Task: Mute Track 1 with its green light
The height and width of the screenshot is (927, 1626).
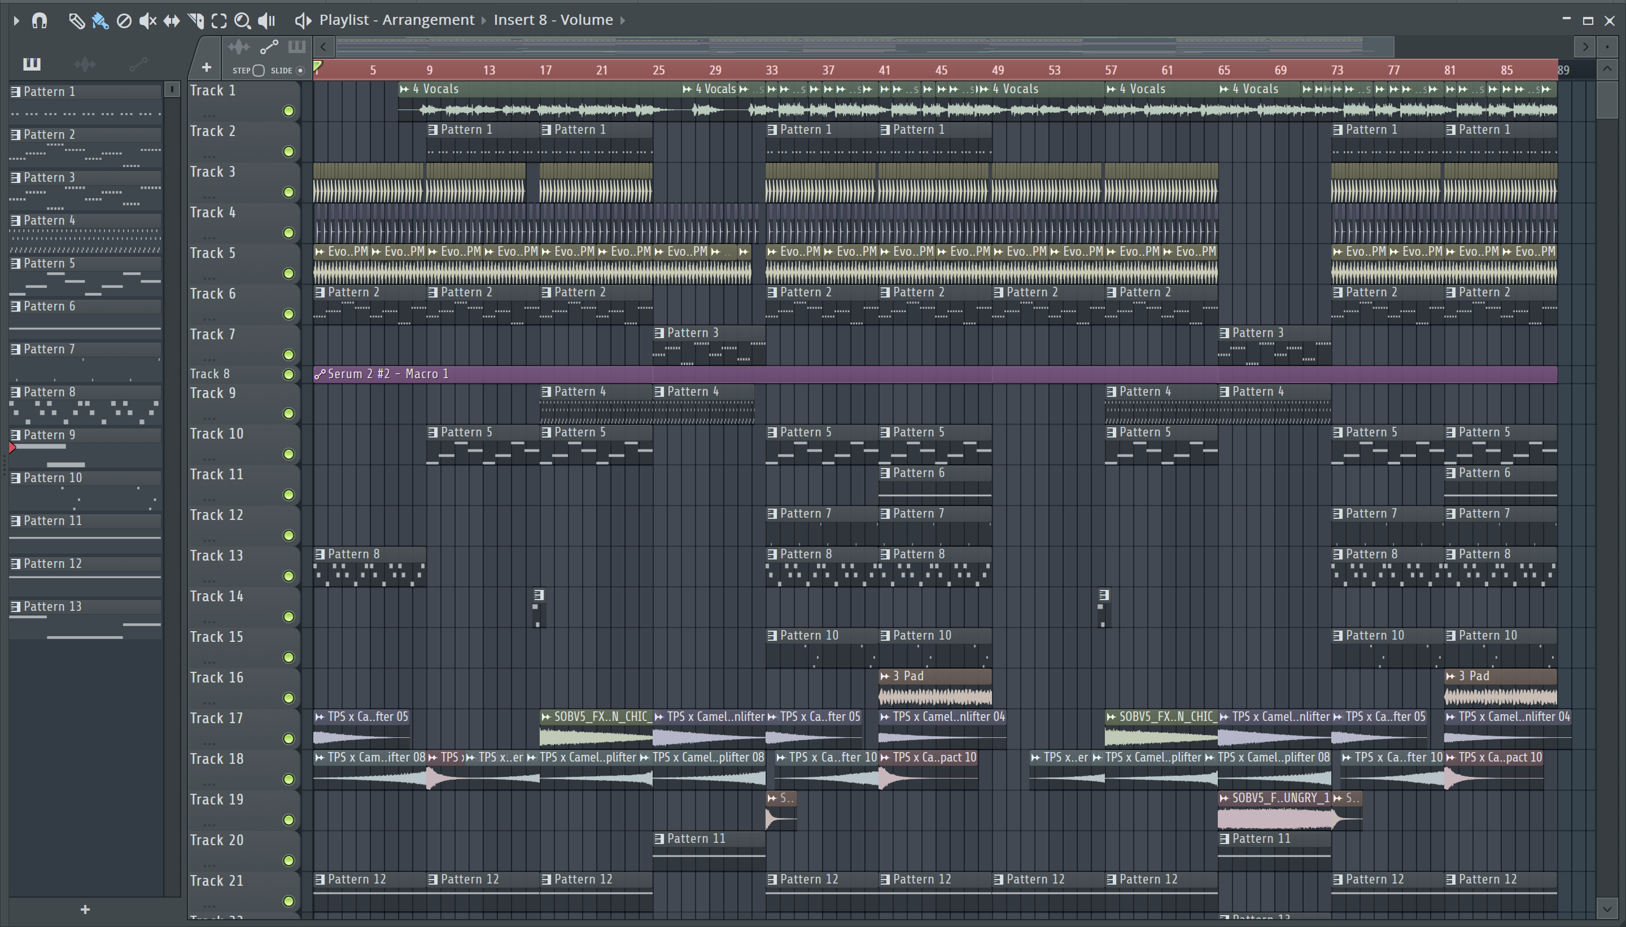Action: click(289, 111)
